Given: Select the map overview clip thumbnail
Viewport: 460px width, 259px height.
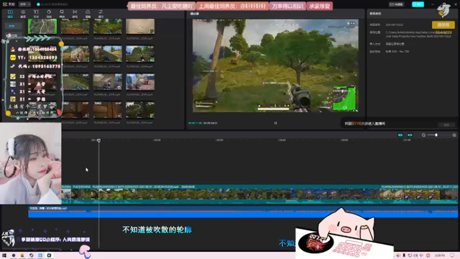Looking at the screenshot, I should click(43, 26).
